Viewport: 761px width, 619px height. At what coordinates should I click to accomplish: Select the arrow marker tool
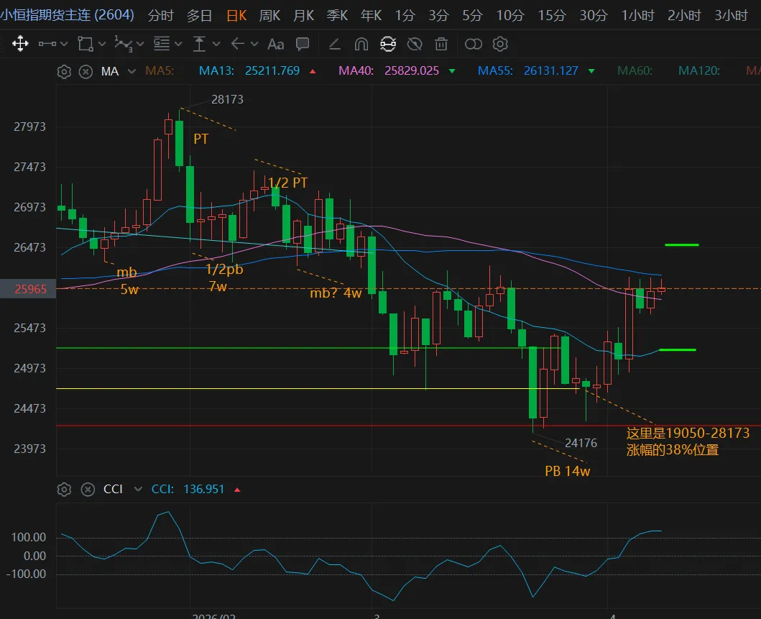(x=237, y=44)
